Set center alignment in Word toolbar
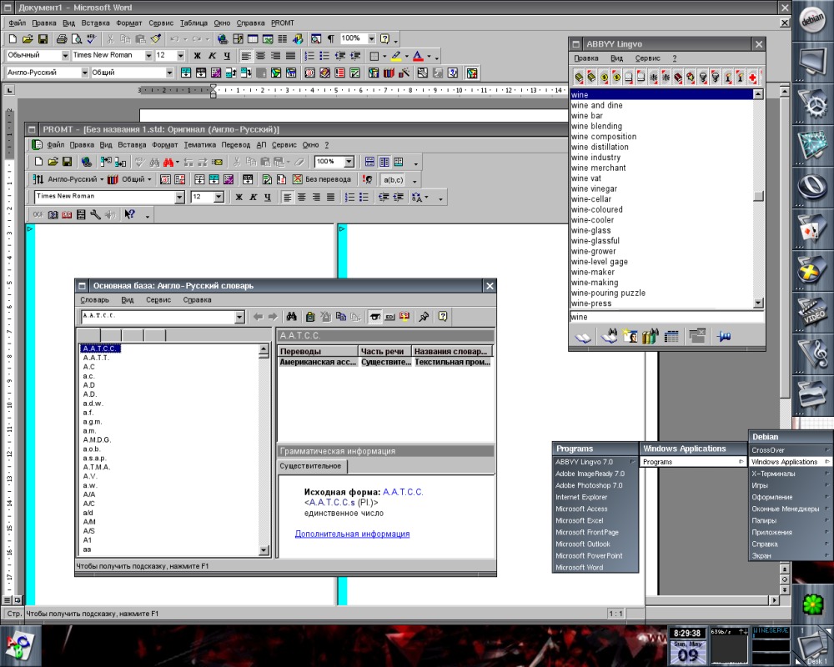Viewport: 834px width, 667px height. tap(260, 56)
